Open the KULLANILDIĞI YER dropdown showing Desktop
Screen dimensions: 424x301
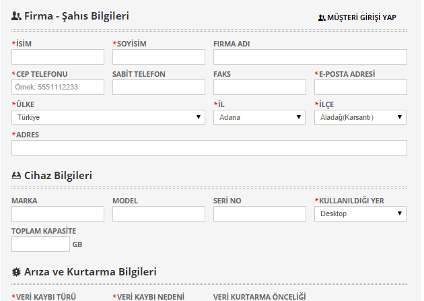coord(360,213)
